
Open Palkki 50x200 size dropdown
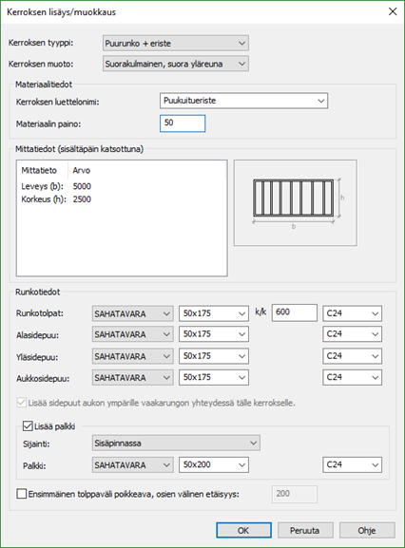pos(214,464)
